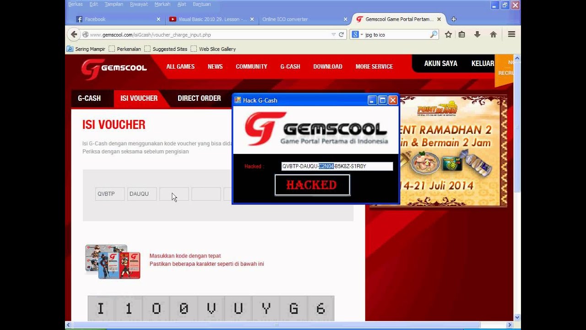Close the Facebook tab
The height and width of the screenshot is (330, 586).
pyautogui.click(x=158, y=19)
